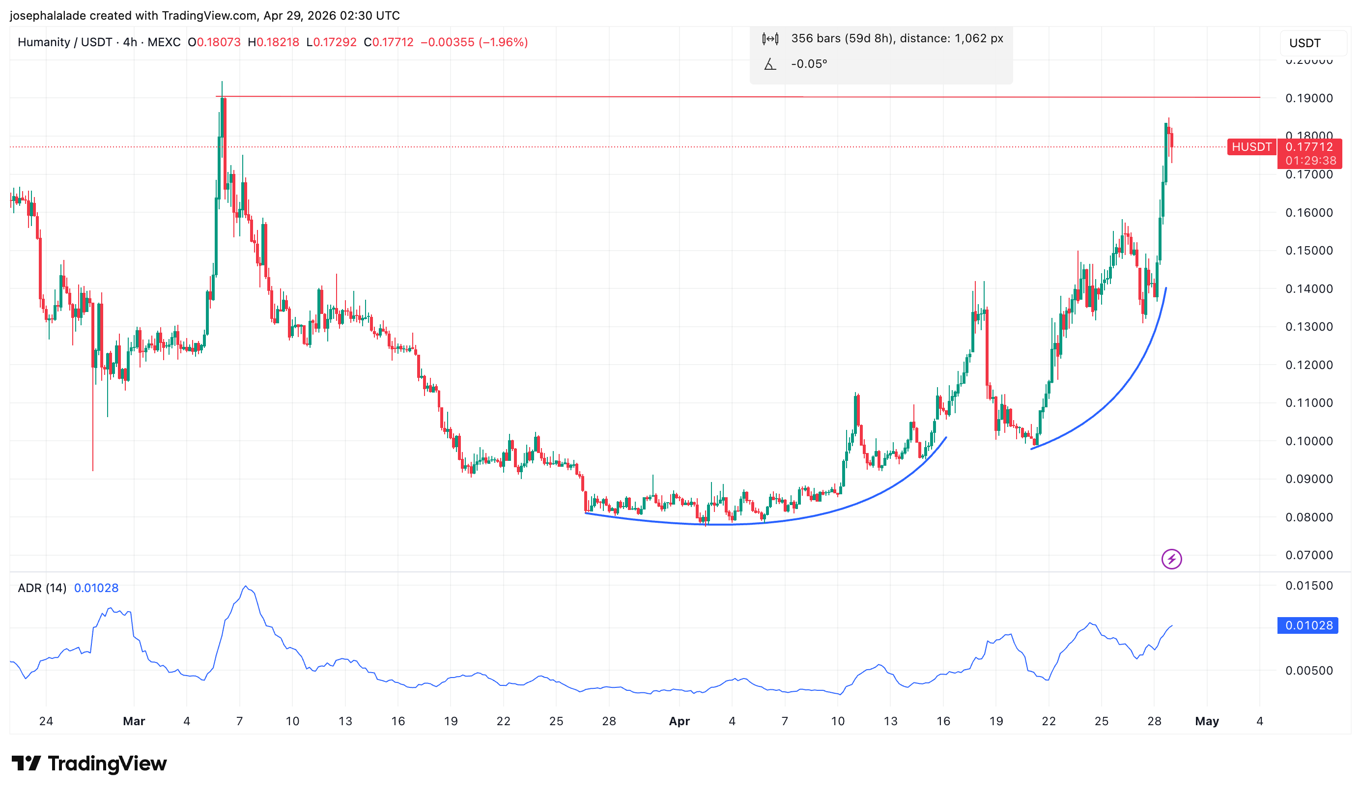Image resolution: width=1361 pixels, height=793 pixels.
Task: Open the USDT currency selector box
Action: pyautogui.click(x=1312, y=43)
